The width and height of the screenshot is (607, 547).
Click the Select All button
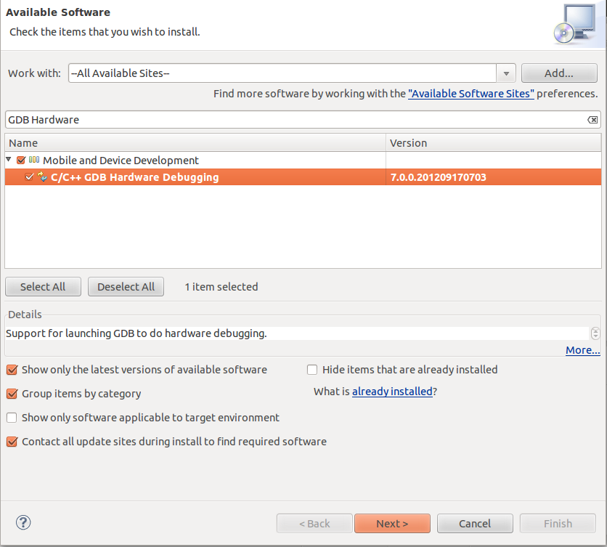coord(43,287)
